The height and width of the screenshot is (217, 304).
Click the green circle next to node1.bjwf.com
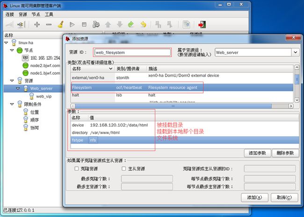[25, 73]
